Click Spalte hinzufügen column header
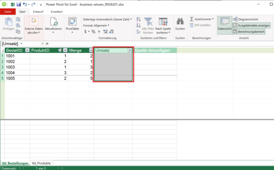 (x=155, y=50)
